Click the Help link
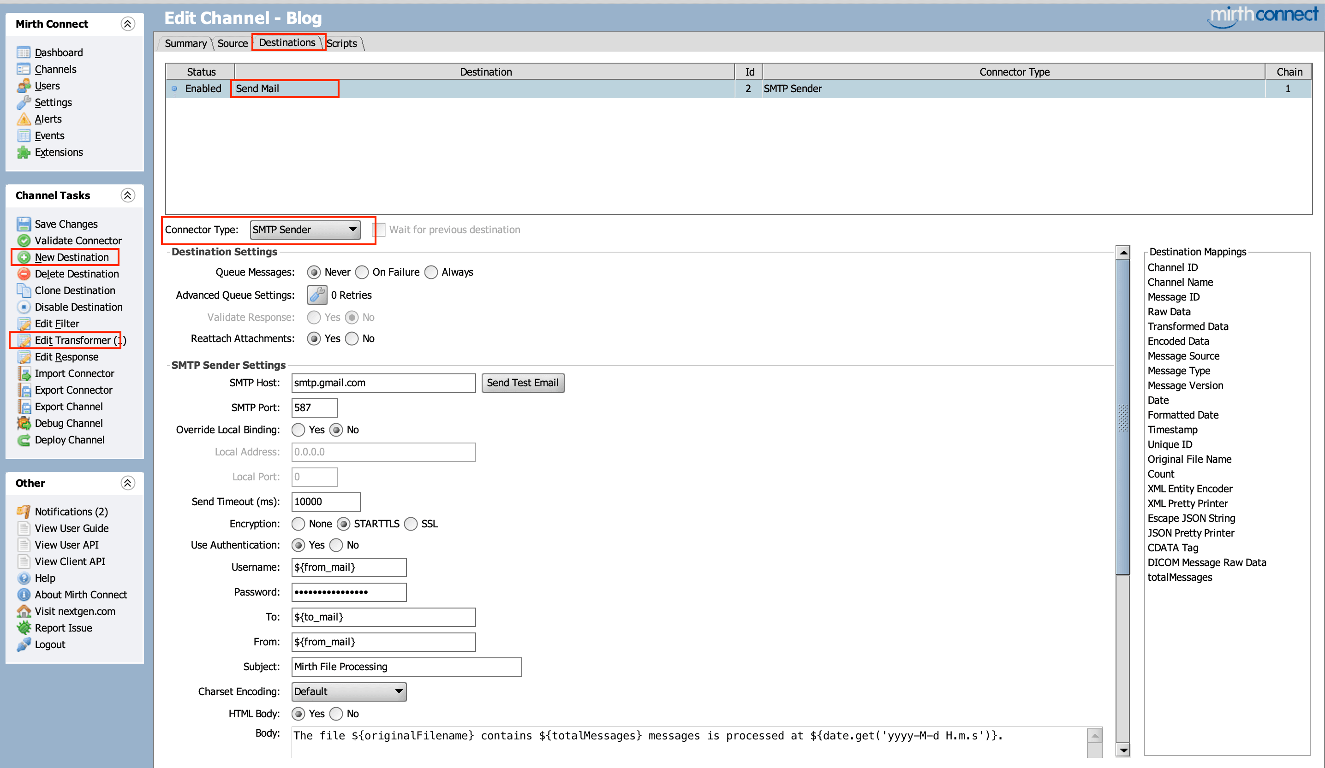 [x=45, y=579]
